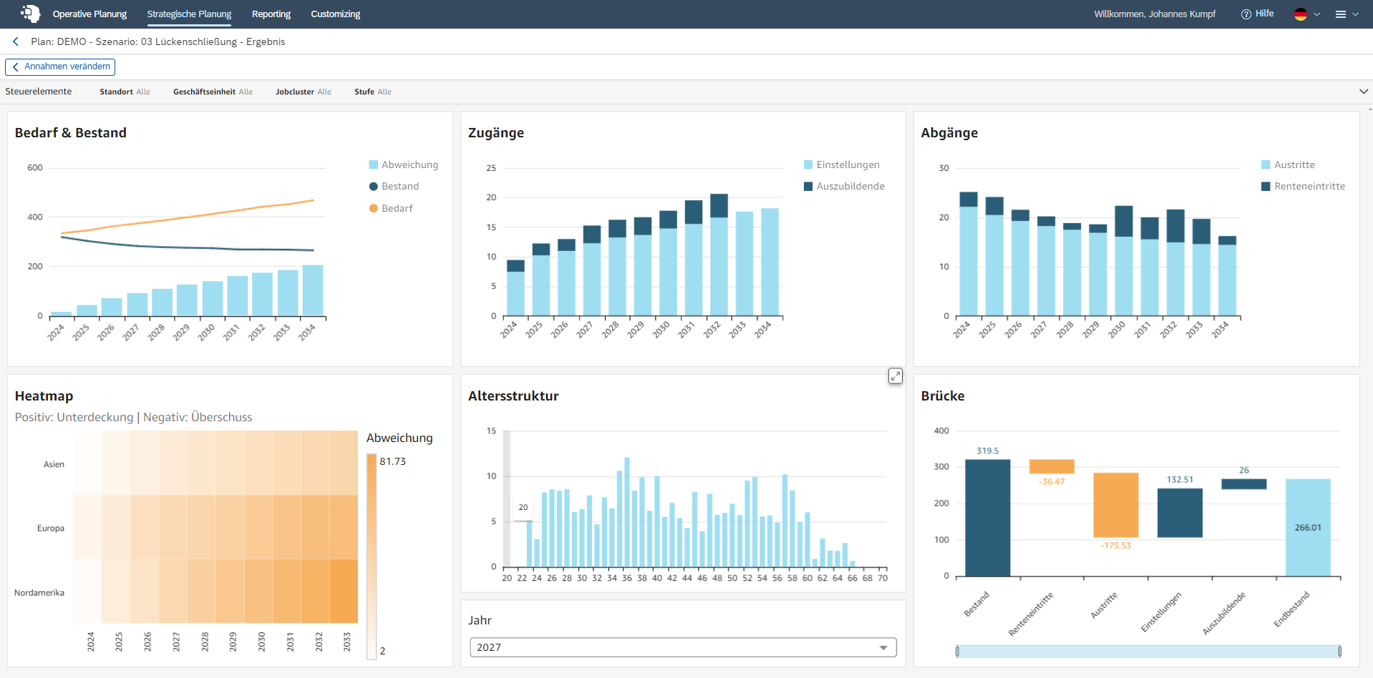
Task: Click the Hilfe question mark icon
Action: pyautogui.click(x=1246, y=14)
